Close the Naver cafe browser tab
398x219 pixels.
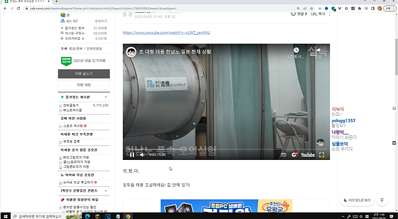[48, 1]
